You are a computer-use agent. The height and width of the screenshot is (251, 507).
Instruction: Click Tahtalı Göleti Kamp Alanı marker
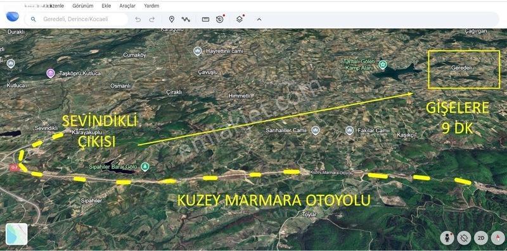[383, 64]
